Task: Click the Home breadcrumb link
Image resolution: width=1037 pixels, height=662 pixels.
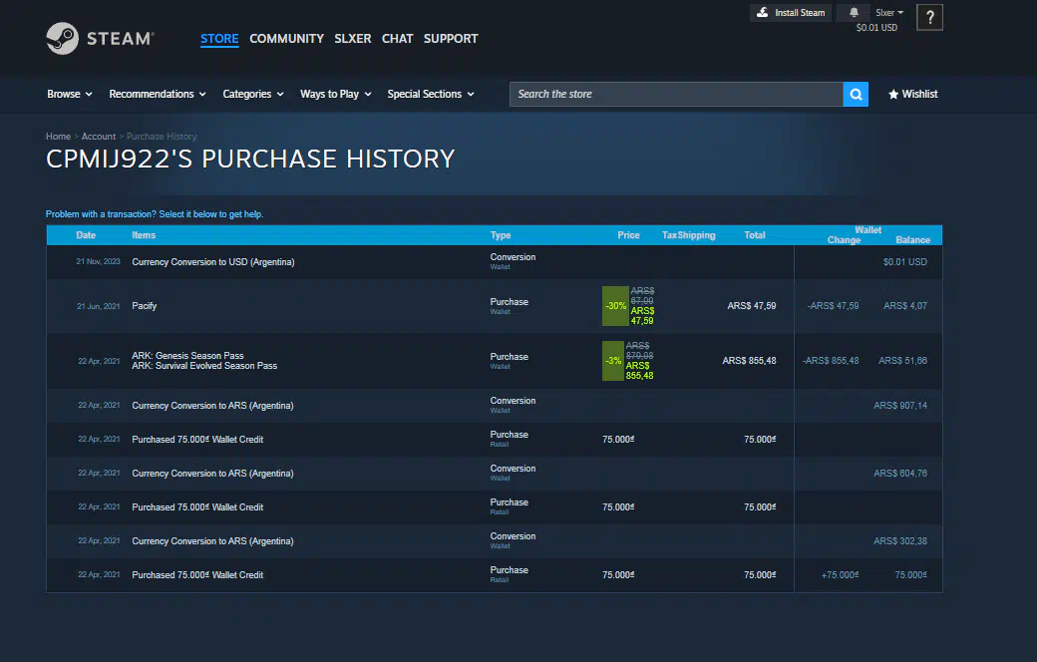Action: click(58, 137)
